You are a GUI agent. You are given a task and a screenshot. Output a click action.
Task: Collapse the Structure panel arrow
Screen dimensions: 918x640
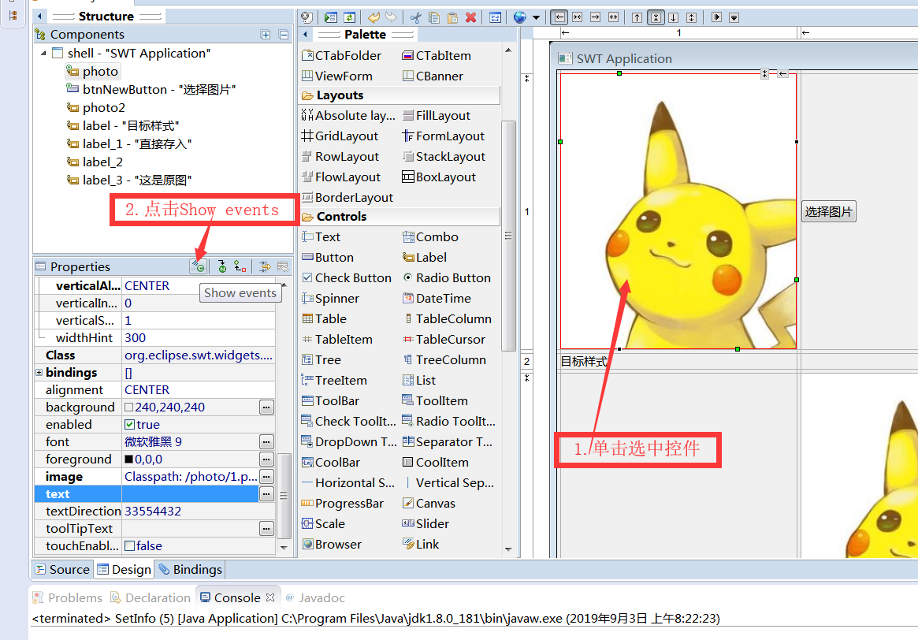tap(39, 17)
